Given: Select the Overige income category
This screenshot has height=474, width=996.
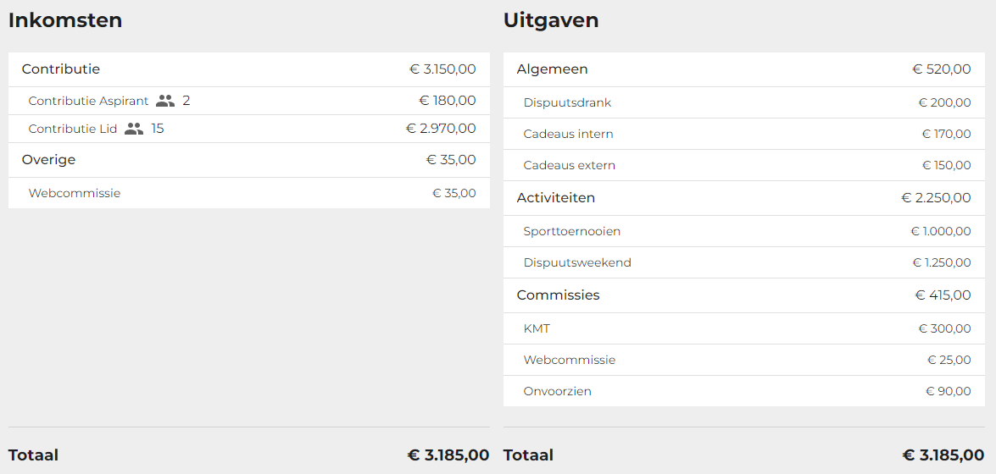Looking at the screenshot, I should point(249,160).
